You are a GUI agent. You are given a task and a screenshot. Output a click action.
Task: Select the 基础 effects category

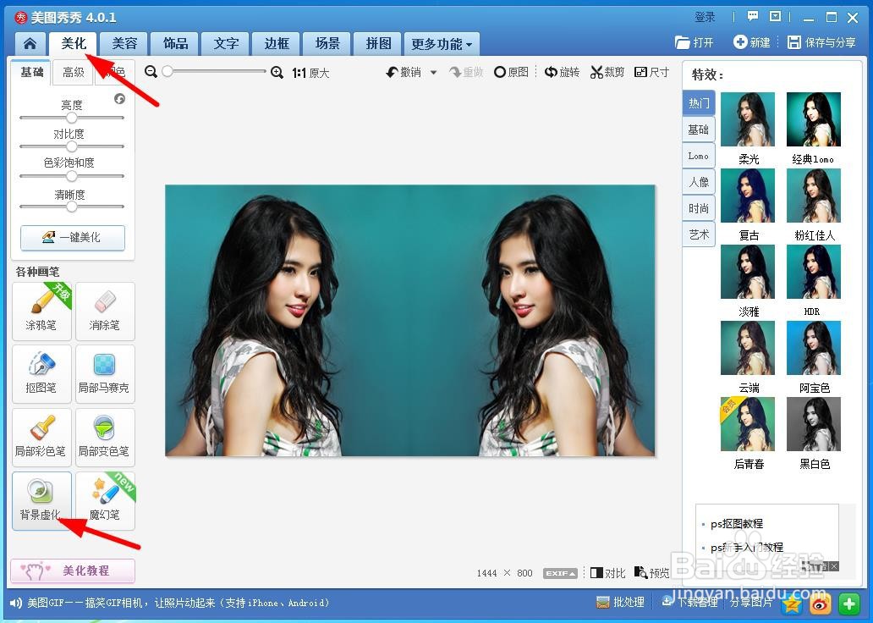click(699, 130)
